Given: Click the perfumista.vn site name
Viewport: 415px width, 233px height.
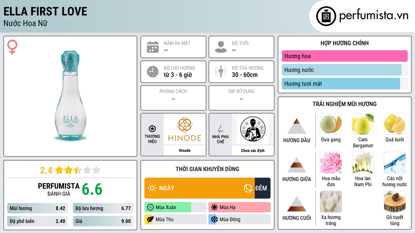Looking at the screenshot, I should click(x=374, y=16).
